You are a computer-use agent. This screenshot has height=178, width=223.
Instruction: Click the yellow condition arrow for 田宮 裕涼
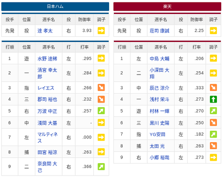point(101,152)
